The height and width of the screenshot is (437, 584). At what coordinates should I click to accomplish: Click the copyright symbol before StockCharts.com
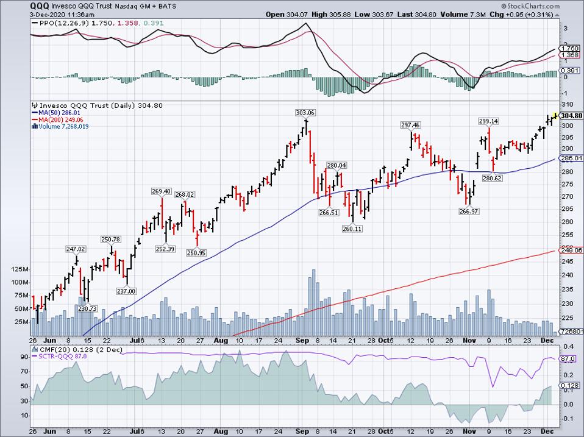[x=504, y=6]
